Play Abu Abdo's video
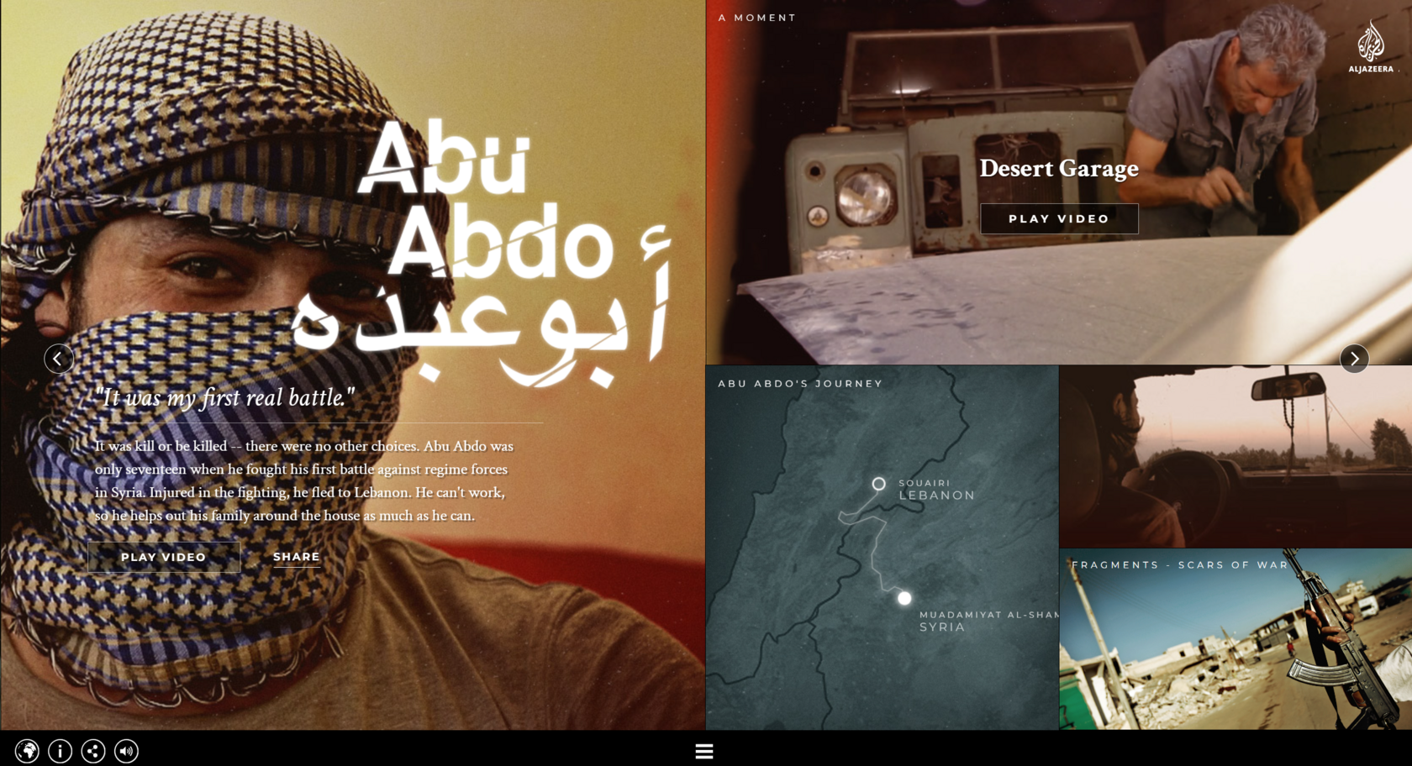Viewport: 1412px width, 766px height. coord(164,557)
